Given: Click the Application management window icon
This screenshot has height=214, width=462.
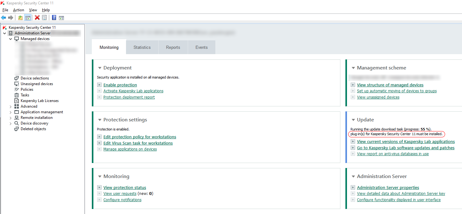Looking at the screenshot, I should 17,112.
